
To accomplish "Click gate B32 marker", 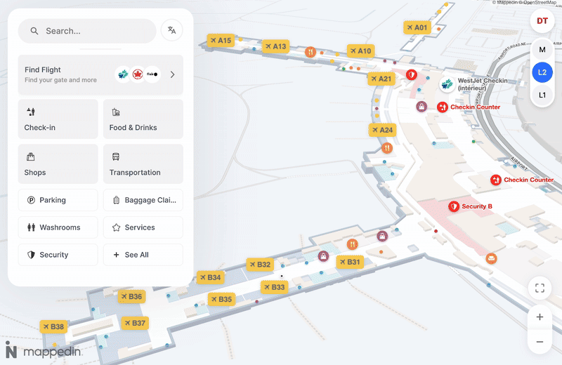I will 259,265.
